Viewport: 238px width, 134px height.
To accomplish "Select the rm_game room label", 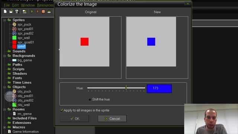I will [25, 114].
